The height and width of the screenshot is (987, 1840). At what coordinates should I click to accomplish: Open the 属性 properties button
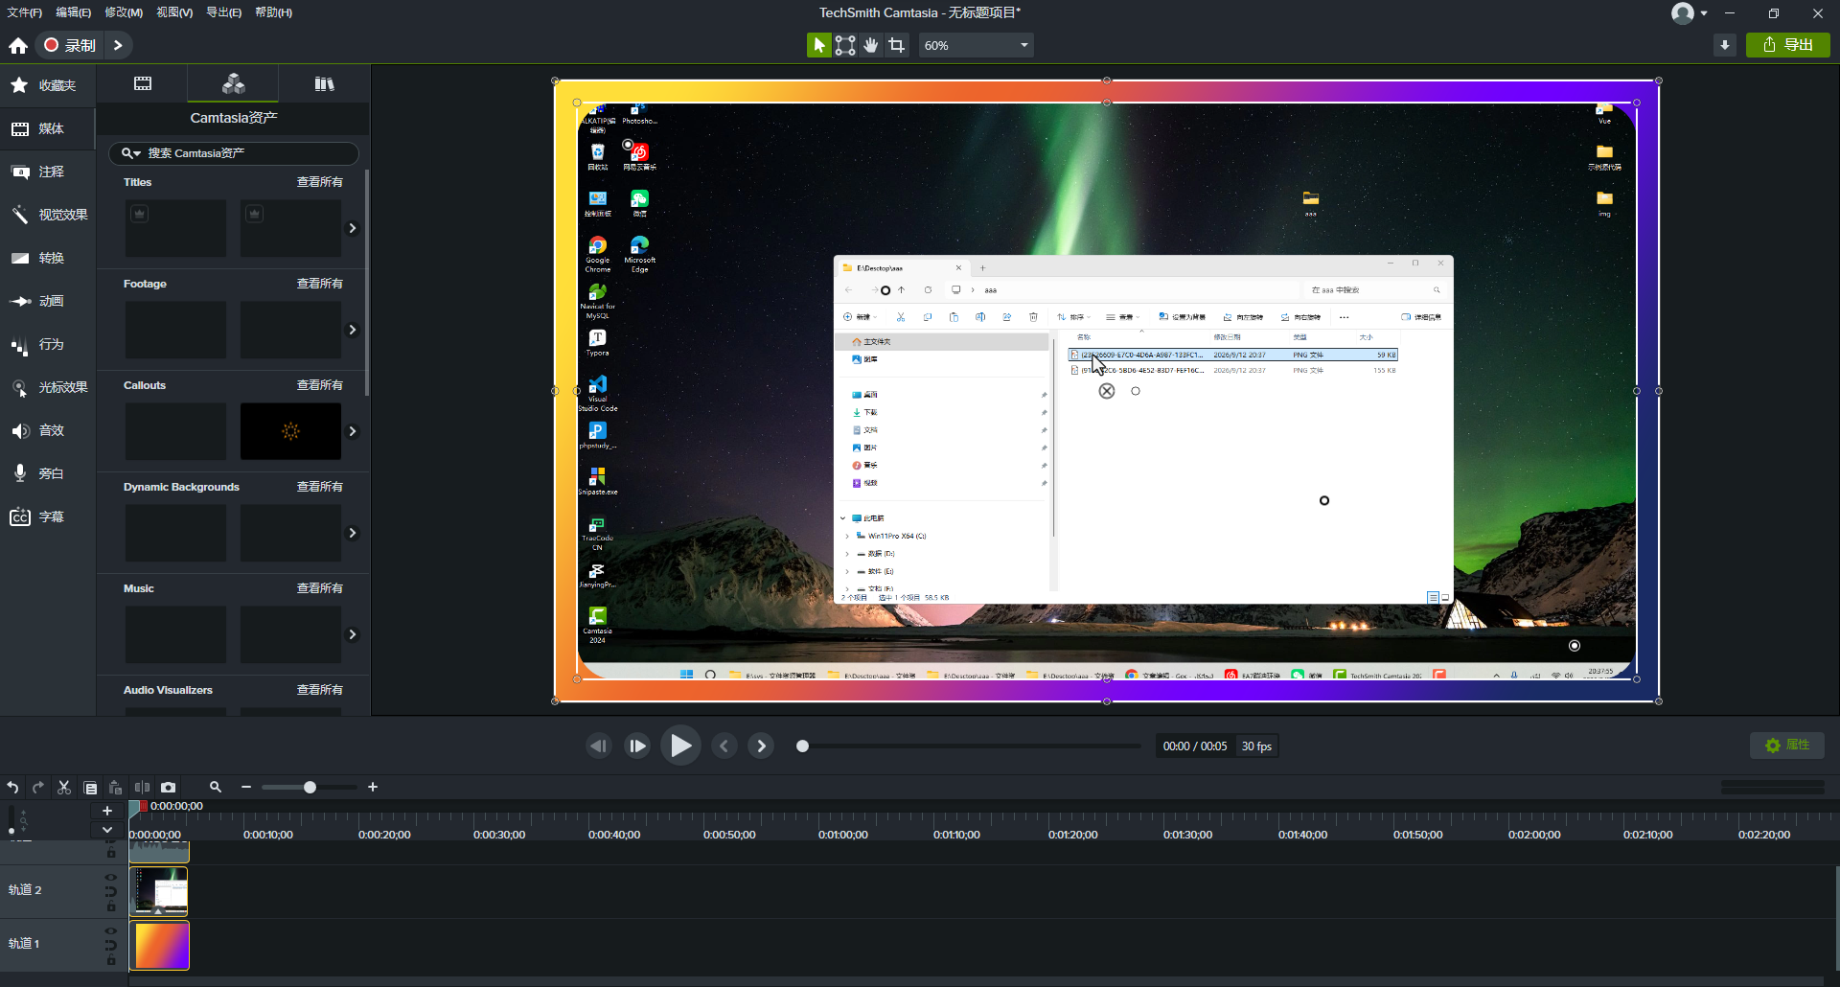[1787, 746]
